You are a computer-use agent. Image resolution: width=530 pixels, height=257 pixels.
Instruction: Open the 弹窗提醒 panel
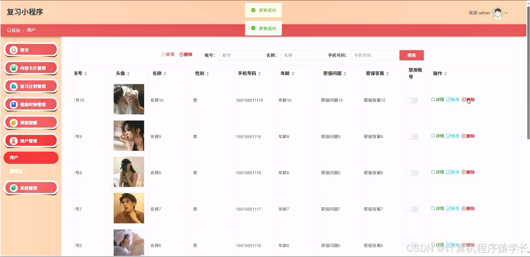31,122
